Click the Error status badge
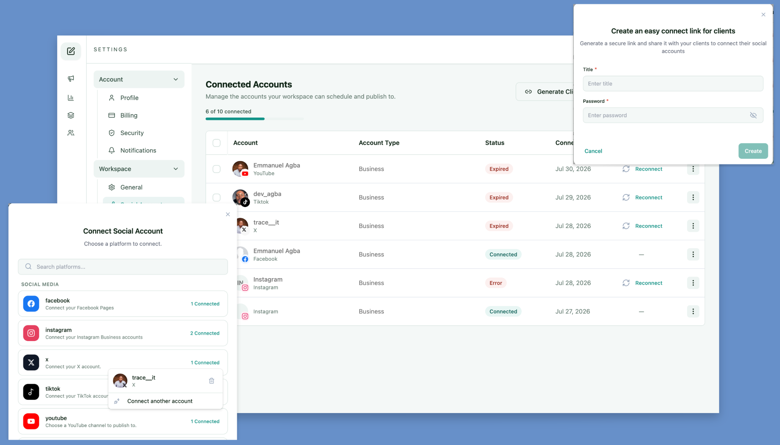The height and width of the screenshot is (445, 780). pyautogui.click(x=495, y=283)
